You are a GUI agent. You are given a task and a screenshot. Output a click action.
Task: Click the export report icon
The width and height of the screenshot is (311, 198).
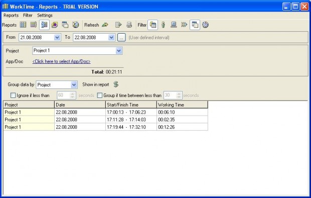[118, 25]
